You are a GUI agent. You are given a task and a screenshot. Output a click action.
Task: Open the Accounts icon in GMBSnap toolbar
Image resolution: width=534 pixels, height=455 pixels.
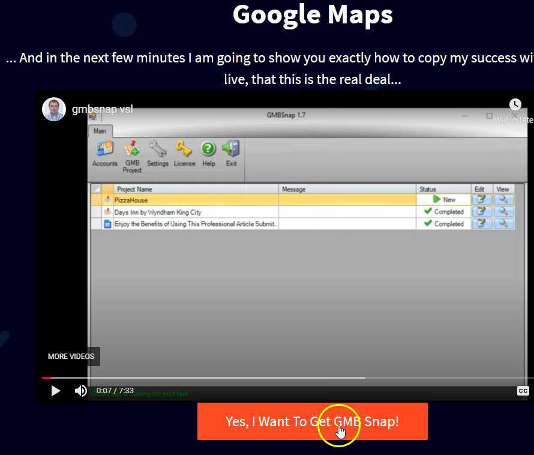click(104, 154)
